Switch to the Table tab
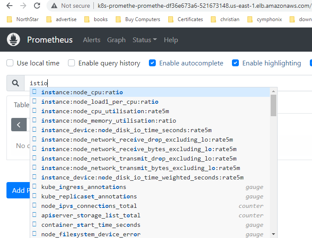Screen dimensions: 312x238 22,105
